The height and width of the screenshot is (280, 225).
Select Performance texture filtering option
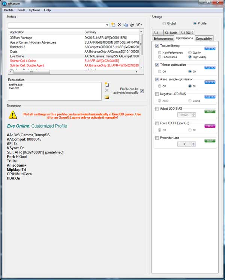159,57
